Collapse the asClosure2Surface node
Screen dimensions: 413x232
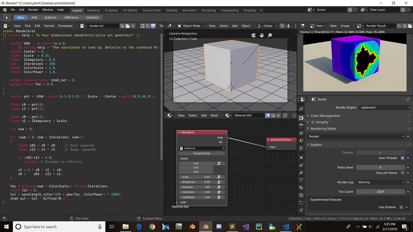pos(268,140)
